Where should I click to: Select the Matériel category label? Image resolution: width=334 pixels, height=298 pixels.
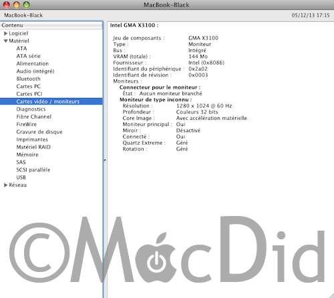19,41
